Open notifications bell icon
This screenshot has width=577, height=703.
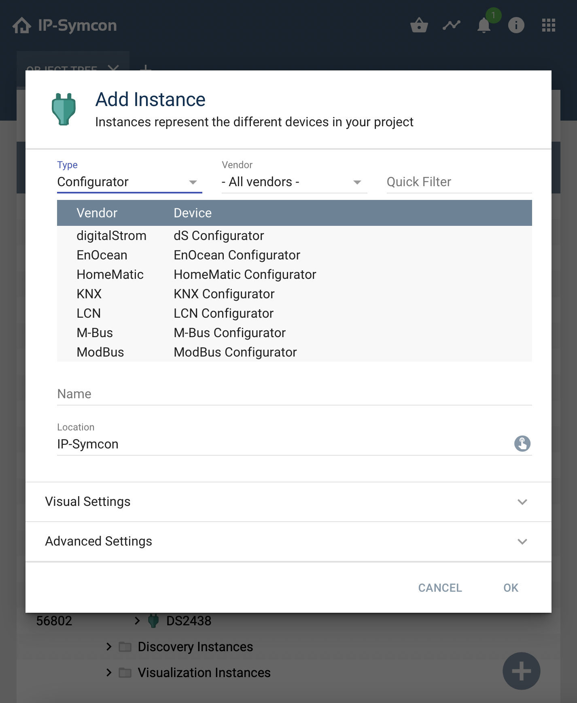tap(484, 25)
